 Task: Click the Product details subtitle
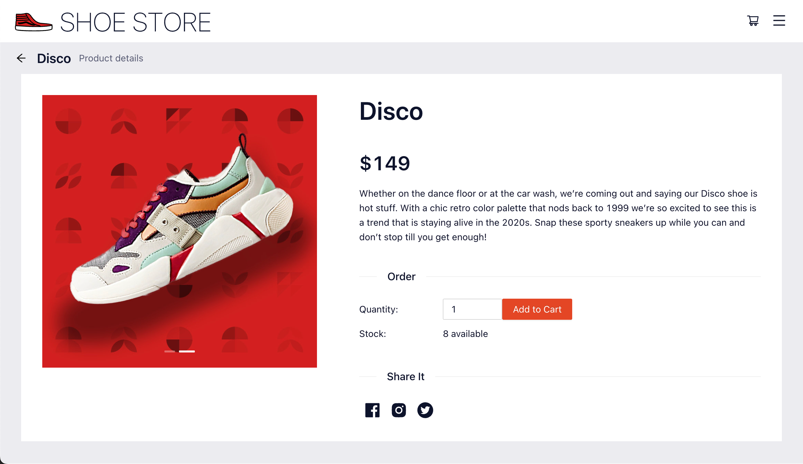click(111, 58)
